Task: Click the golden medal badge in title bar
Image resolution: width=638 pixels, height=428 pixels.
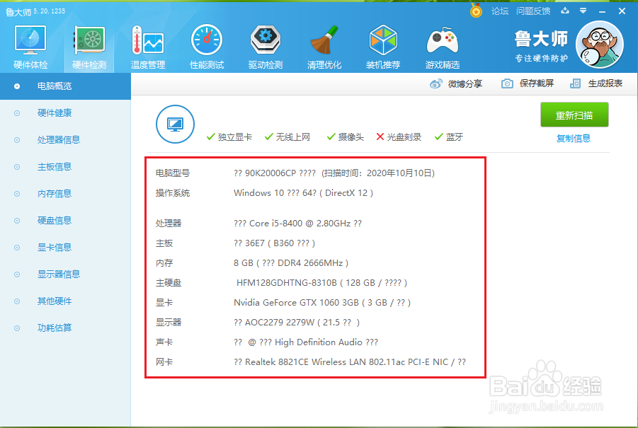Action: pos(474,11)
